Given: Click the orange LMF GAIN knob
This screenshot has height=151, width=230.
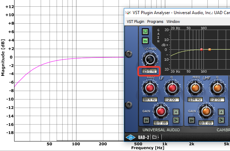Looking at the screenshot, I should coord(206,111).
